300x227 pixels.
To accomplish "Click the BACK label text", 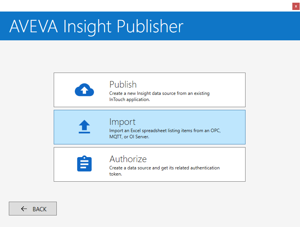I will tap(40, 209).
